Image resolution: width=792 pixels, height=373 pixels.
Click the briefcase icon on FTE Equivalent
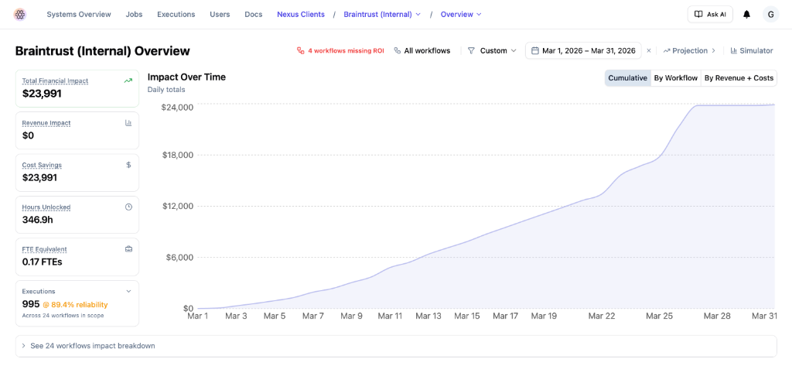click(128, 249)
